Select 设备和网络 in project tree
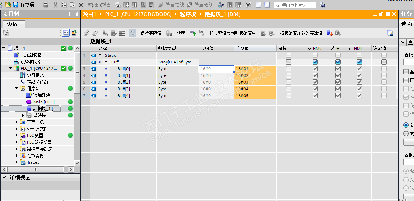The image size is (414, 201). click(x=31, y=62)
